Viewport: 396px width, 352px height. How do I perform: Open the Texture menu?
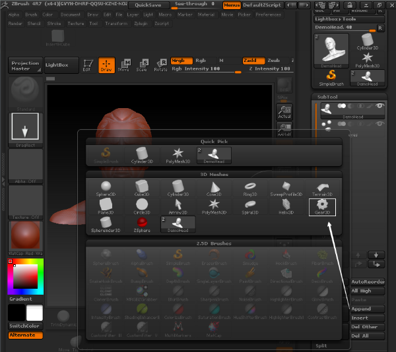click(76, 24)
